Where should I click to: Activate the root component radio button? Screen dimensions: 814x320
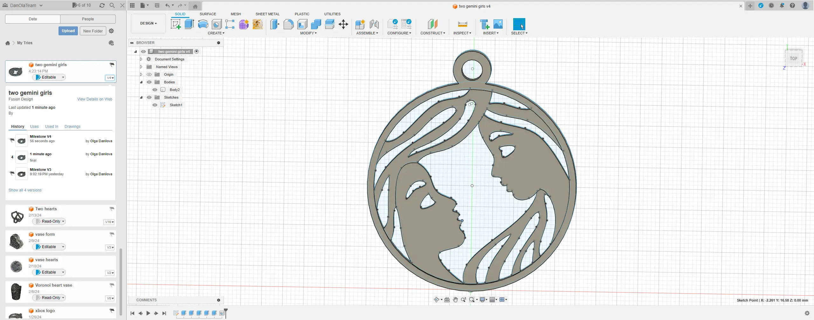[x=197, y=52]
